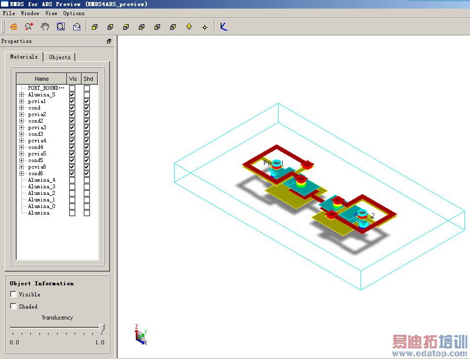Switch to back face cube view
The width and height of the screenshot is (470, 359).
(110, 27)
